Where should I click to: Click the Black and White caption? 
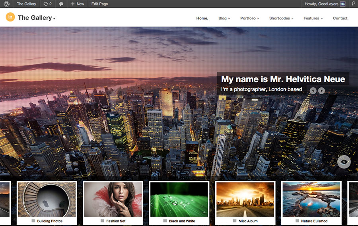click(x=182, y=221)
